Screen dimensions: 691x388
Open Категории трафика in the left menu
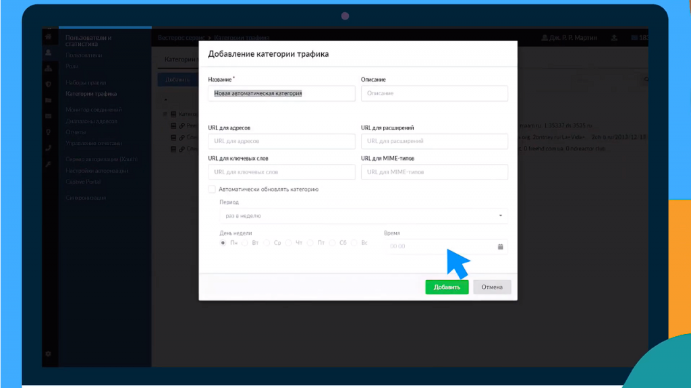coord(91,94)
